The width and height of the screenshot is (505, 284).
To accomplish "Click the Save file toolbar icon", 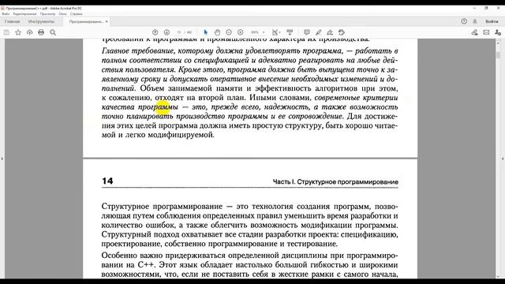I will (x=6, y=32).
